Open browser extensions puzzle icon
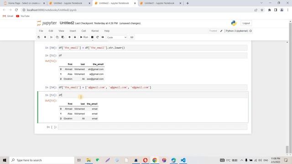 tap(270, 10)
